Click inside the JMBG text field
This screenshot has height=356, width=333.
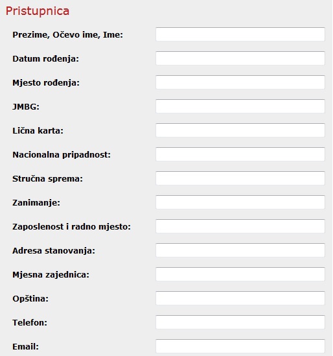pyautogui.click(x=240, y=106)
